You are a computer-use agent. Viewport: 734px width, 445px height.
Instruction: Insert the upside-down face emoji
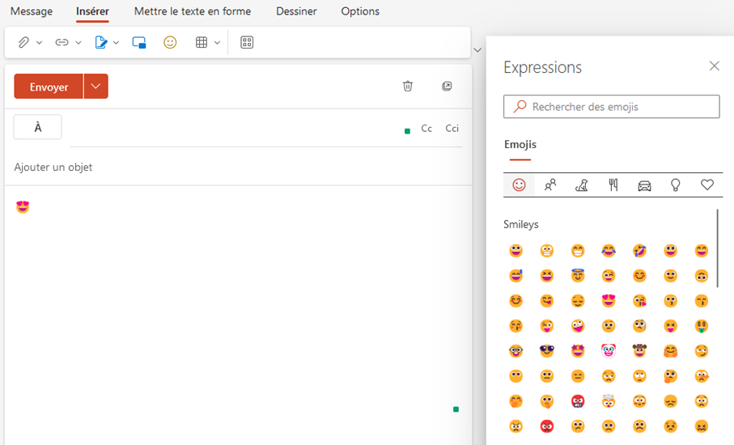(702, 276)
